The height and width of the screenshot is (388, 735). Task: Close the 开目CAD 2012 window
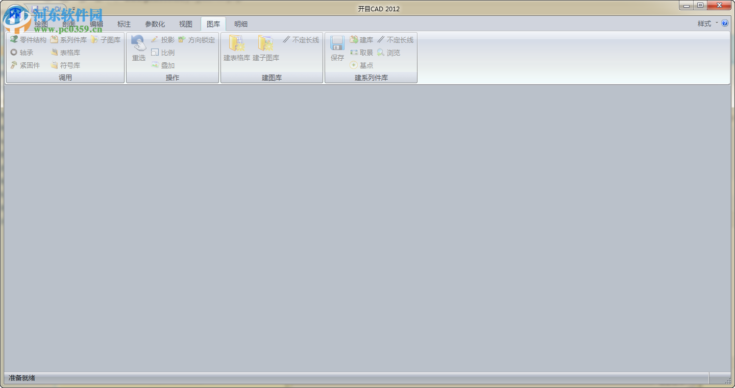point(719,6)
